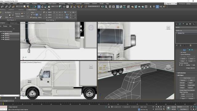Viewport: 197px width, 111px height.
Task: Restrict transform to Y axis
Action: [x=154, y=7]
